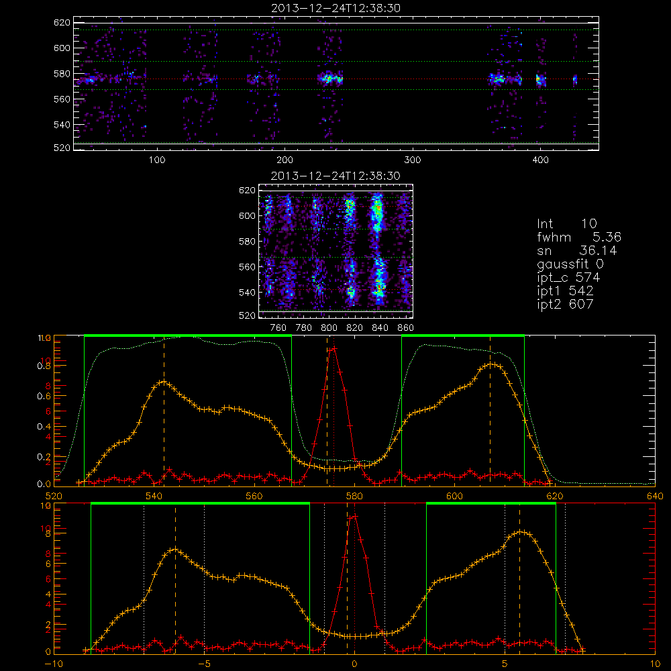Click x-axis label '100' under the wide image
671x671 pixels.
157,160
